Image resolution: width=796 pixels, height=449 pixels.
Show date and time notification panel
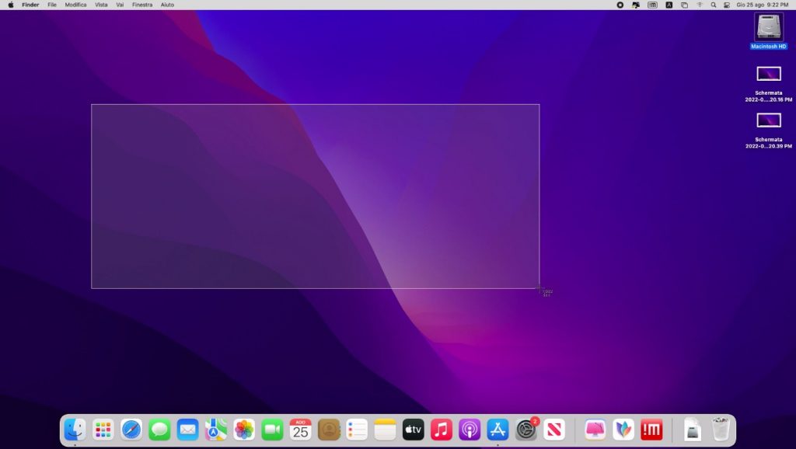click(x=763, y=5)
